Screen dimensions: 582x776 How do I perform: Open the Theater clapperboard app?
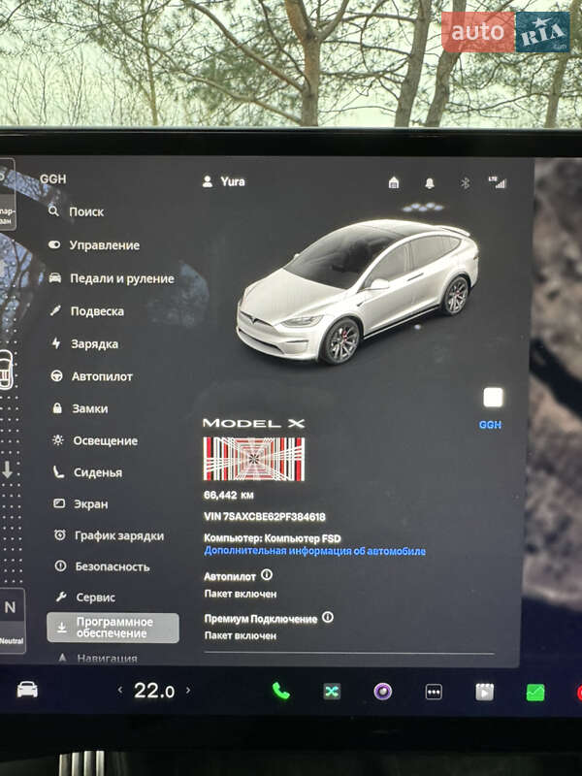click(x=484, y=692)
